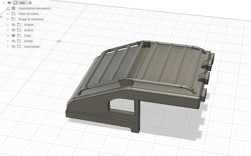Expand the Viste con nome folder
Screen dimensions: 251x156
[8, 14]
